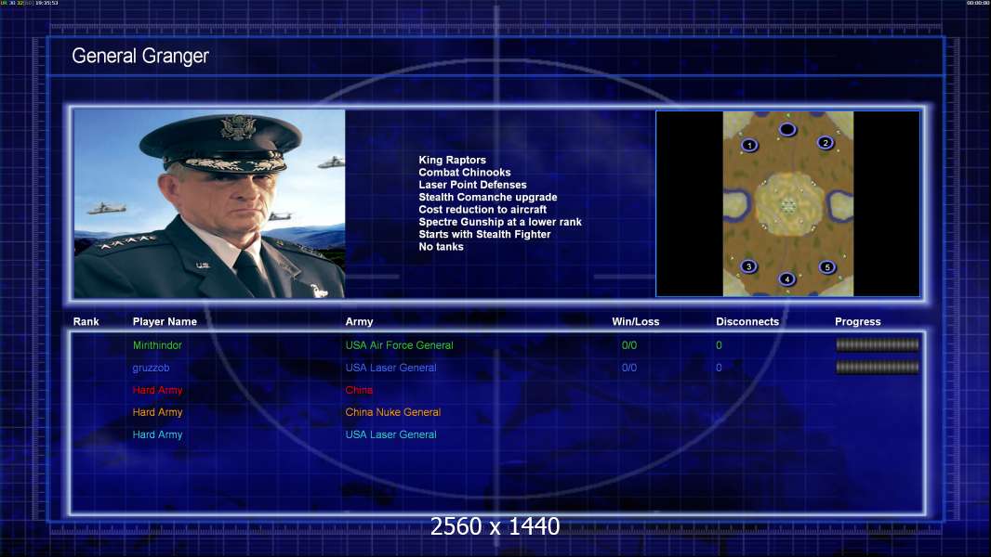This screenshot has width=991, height=557.
Task: Click the cyan Hard Army's 'USA Laser General'
Action: (390, 434)
